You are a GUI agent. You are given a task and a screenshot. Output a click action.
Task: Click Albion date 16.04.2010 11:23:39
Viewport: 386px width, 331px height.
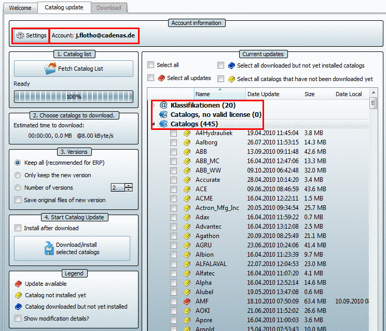pyautogui.click(x=273, y=255)
